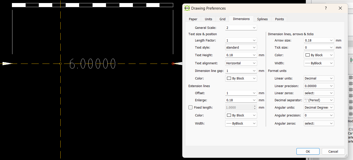Click the 6.00000 dimension text on canvas
The height and width of the screenshot is (160, 353).
[92, 64]
